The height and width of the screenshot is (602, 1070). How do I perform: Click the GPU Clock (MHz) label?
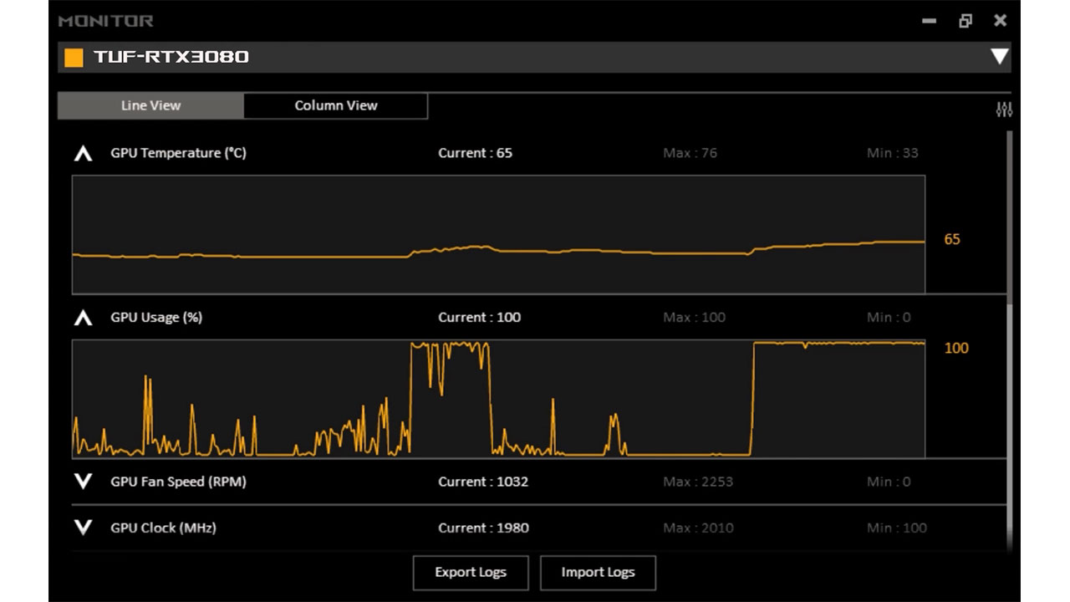tap(163, 528)
